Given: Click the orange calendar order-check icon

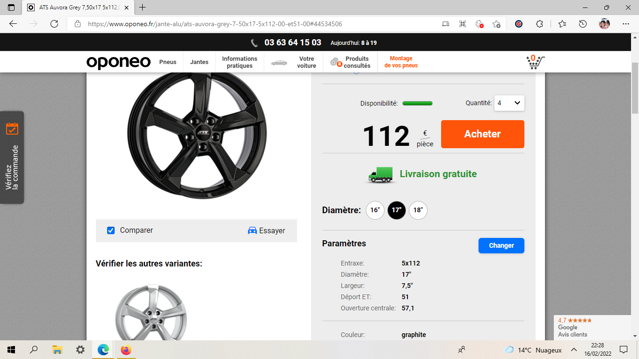Looking at the screenshot, I should click(12, 129).
